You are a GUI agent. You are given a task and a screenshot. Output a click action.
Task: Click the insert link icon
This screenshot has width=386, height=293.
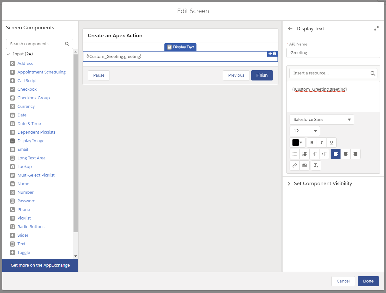294,165
